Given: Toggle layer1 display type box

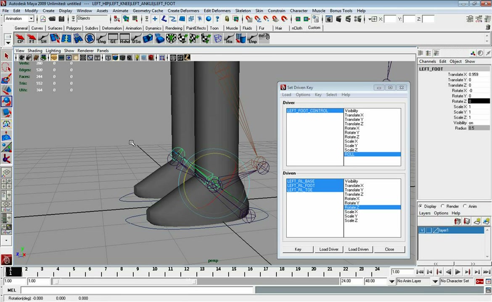Looking at the screenshot, I should pyautogui.click(x=429, y=230).
